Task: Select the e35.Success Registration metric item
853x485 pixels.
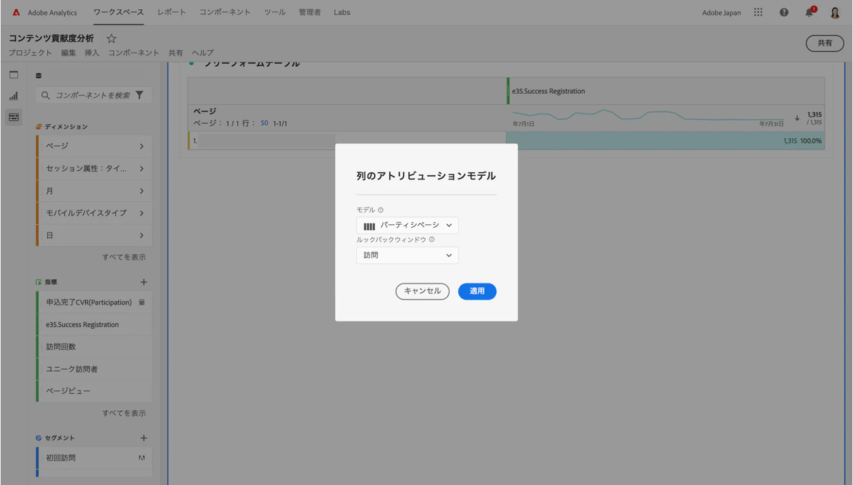Action: pyautogui.click(x=94, y=325)
